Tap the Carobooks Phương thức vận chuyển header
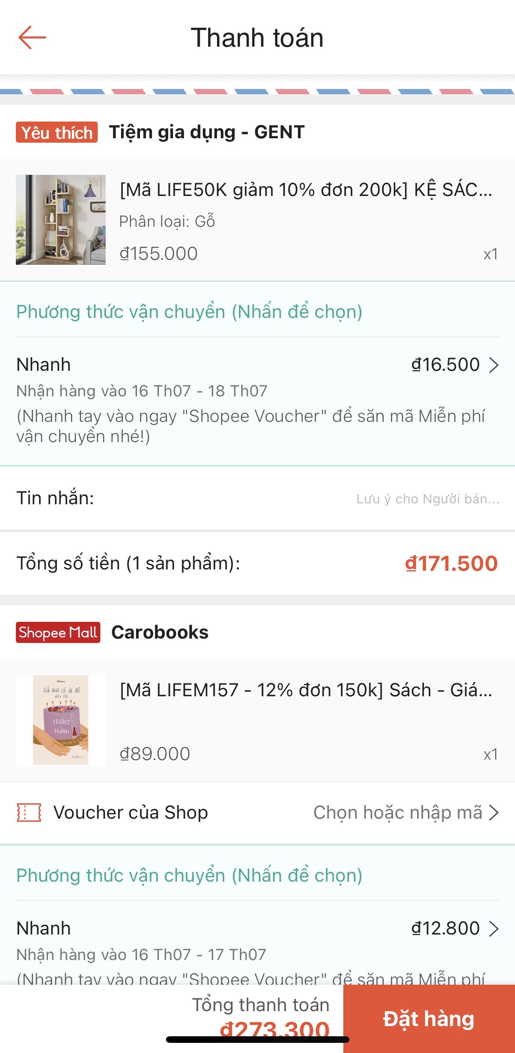 click(x=189, y=876)
